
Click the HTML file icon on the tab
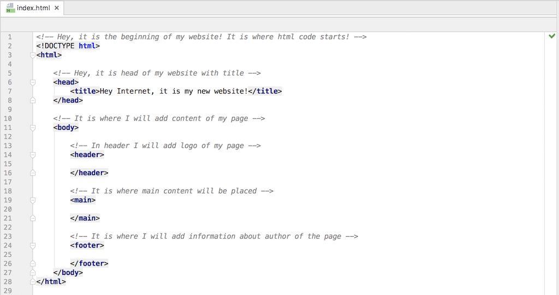tap(10, 8)
